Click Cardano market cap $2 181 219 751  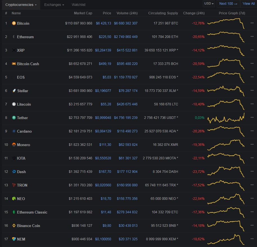(81, 131)
